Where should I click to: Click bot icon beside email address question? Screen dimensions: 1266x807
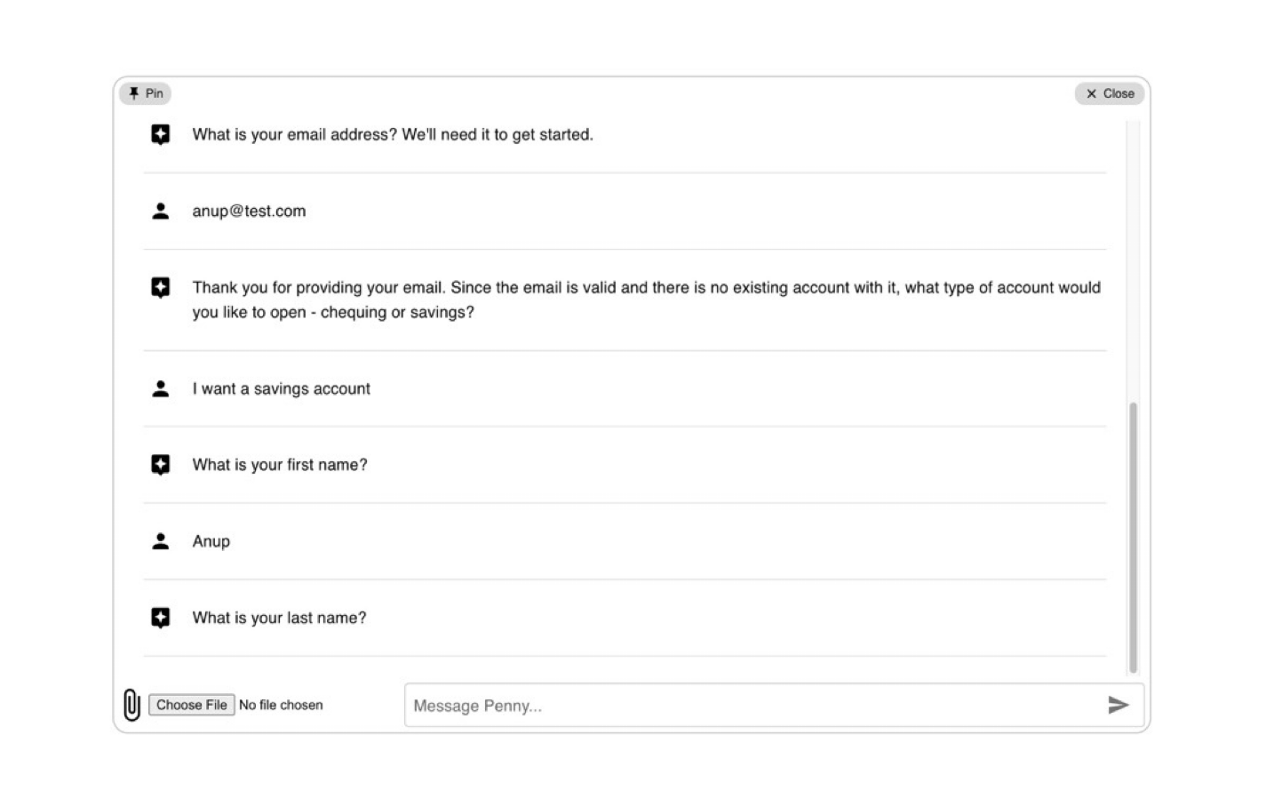click(160, 135)
